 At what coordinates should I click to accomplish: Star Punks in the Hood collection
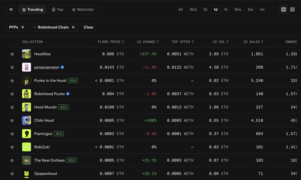[x=12, y=81]
